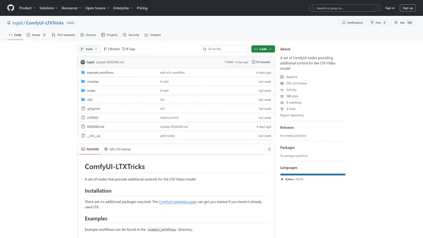The image size is (423, 238).
Task: Click the example_workflows folder icon
Action: pyautogui.click(x=83, y=72)
